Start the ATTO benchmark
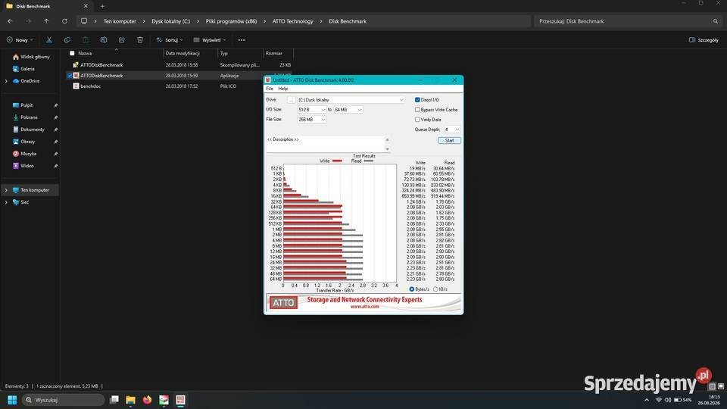 point(449,141)
